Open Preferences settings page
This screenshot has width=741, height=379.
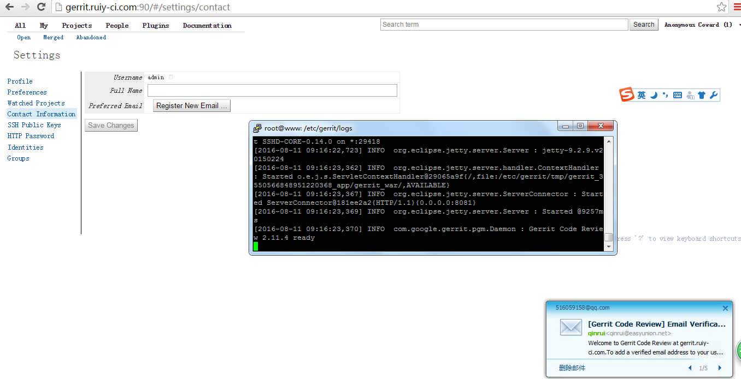tap(27, 92)
